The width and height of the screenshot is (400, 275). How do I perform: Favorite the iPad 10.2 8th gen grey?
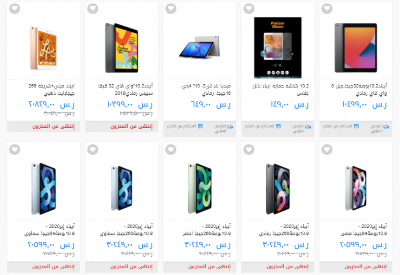click(x=327, y=9)
